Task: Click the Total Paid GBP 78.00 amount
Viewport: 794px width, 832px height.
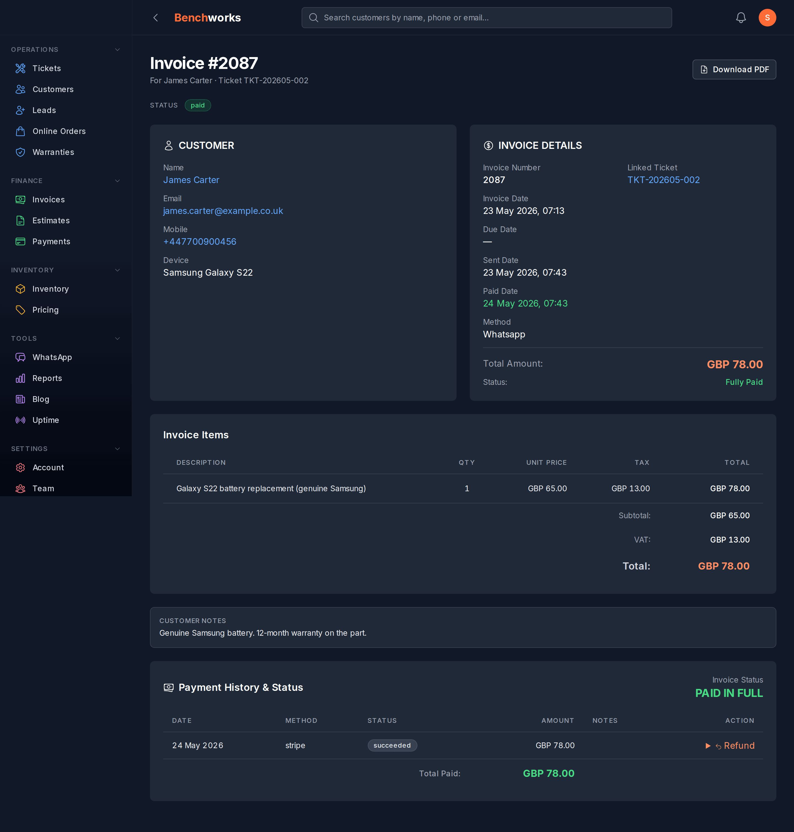Action: tap(549, 774)
